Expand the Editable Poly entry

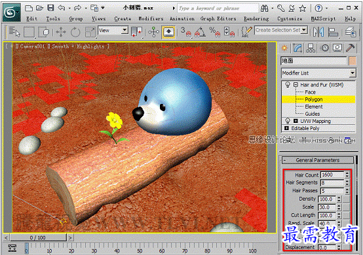[286, 128]
